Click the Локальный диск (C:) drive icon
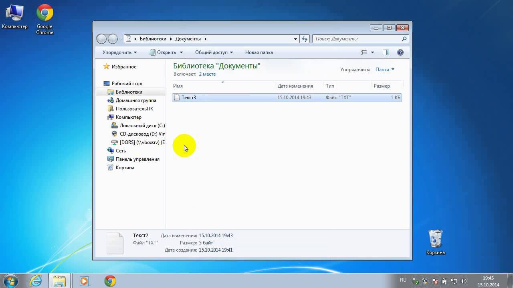The width and height of the screenshot is (513, 288). pos(115,126)
